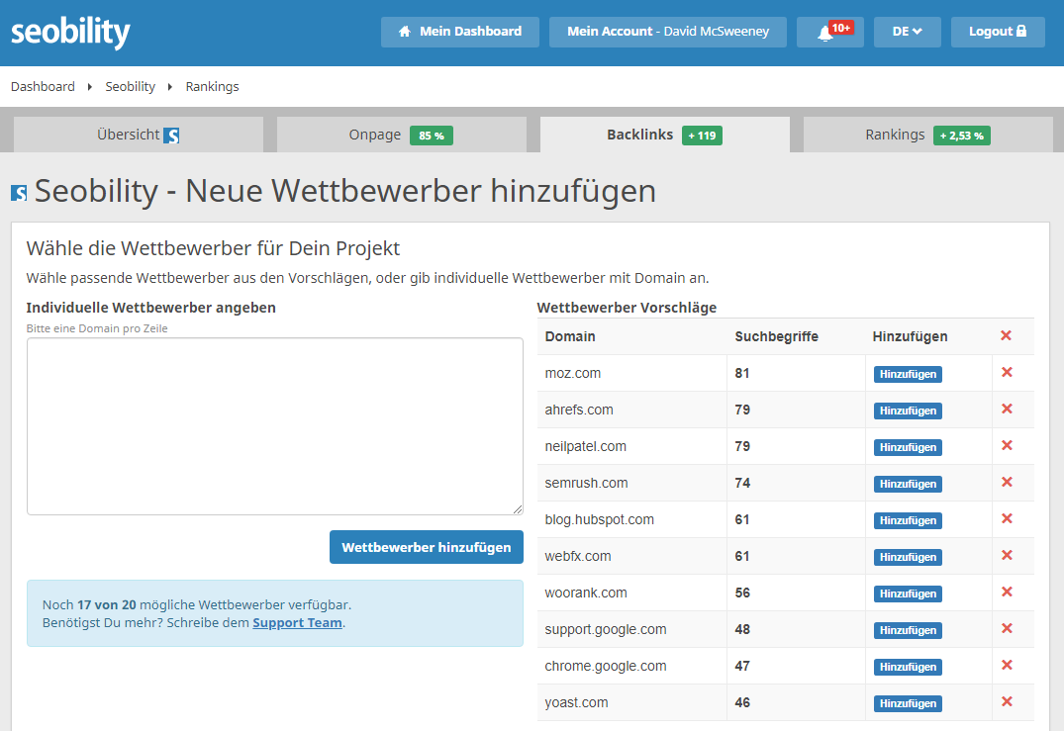Add yoast.com via Hinzufügen
The image size is (1064, 731).
tap(908, 704)
